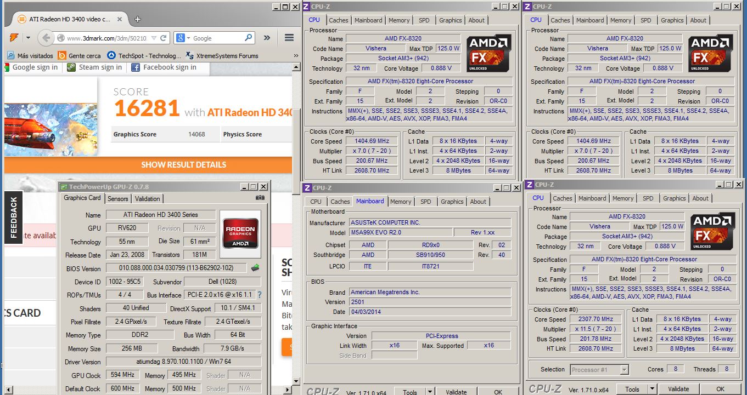Show more toolbar items with double chevron
This screenshot has height=395, width=747.
(267, 38)
